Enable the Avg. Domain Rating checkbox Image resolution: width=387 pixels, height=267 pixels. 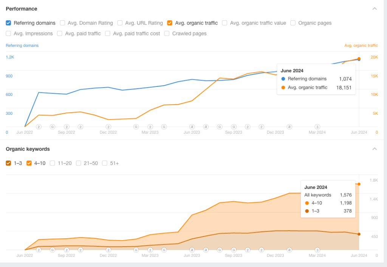click(62, 23)
